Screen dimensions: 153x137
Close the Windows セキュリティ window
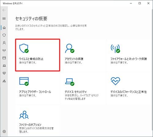(x=148, y=3)
